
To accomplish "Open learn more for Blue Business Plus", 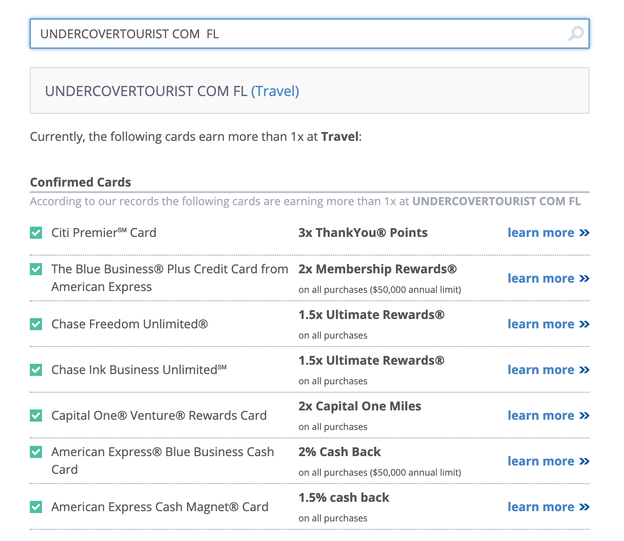I will tap(548, 278).
